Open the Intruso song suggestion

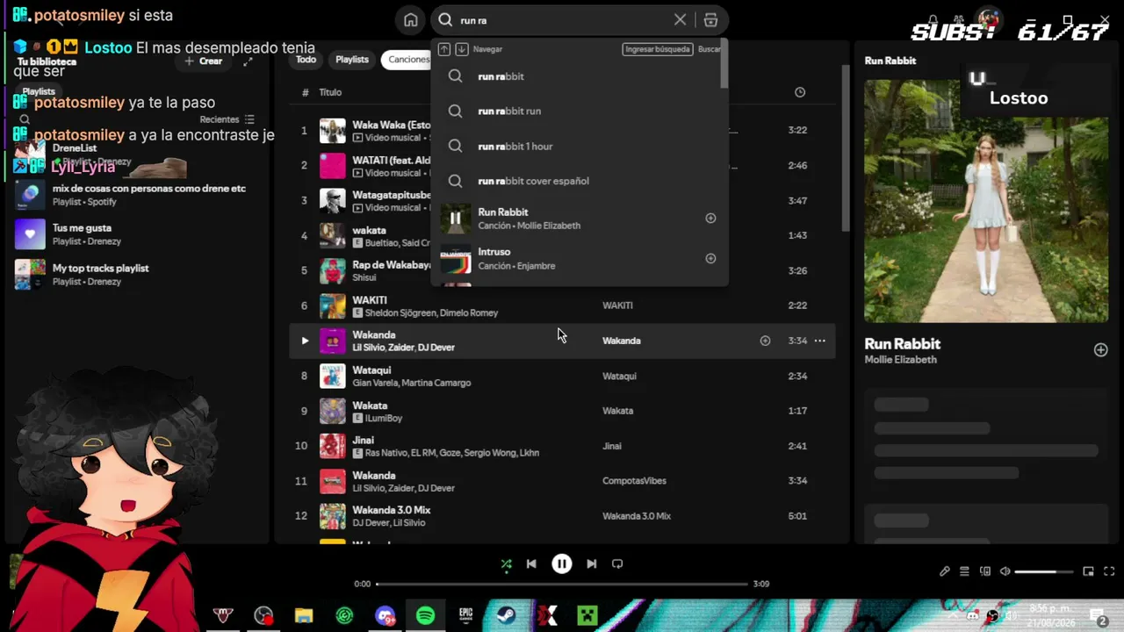click(x=580, y=259)
